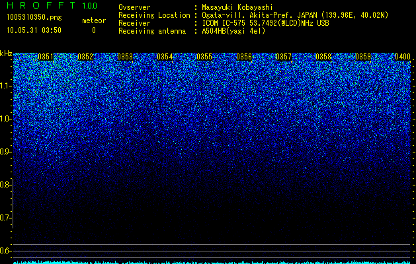Image resolution: width=416 pixels, height=264 pixels.
Task: Click the name Masayuki Kobayashi
Action: click(237, 7)
